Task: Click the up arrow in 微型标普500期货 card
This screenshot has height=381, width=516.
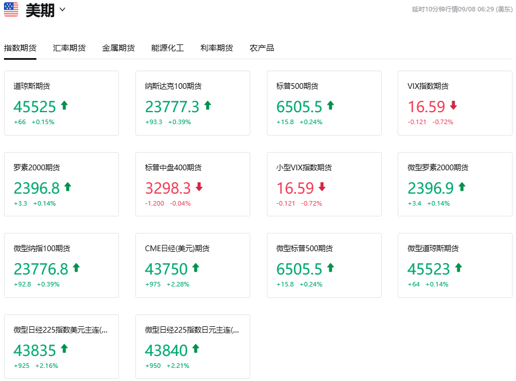Action: (331, 268)
